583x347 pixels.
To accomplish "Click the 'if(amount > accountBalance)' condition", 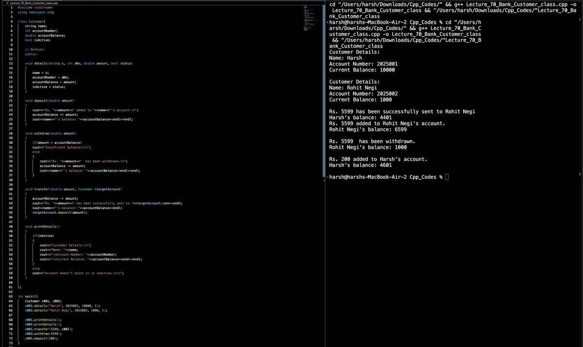I will point(58,142).
